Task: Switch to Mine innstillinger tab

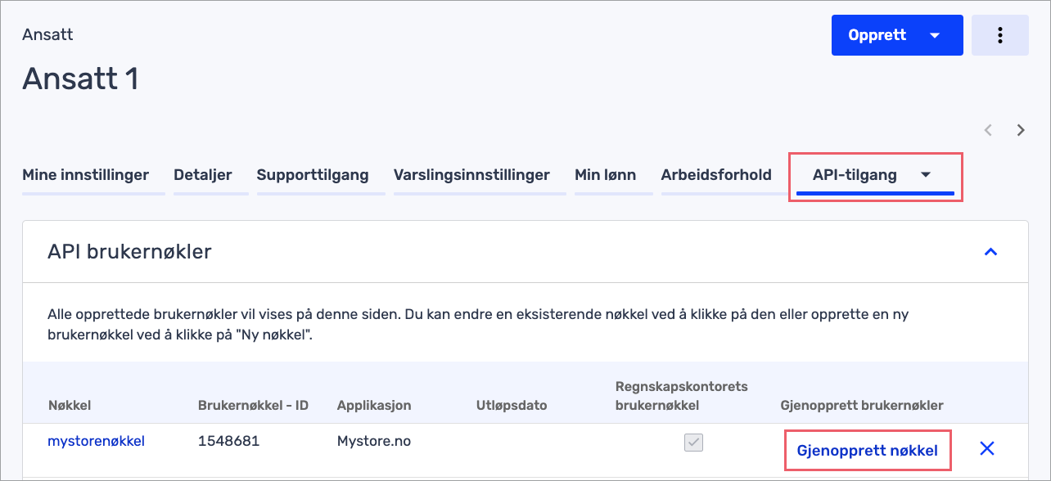Action: (85, 175)
